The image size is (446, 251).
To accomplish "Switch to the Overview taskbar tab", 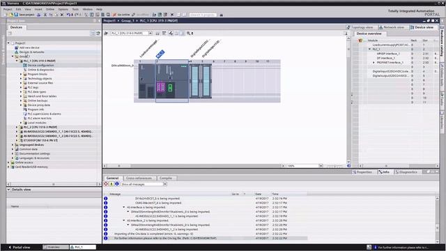I will 56,248.
